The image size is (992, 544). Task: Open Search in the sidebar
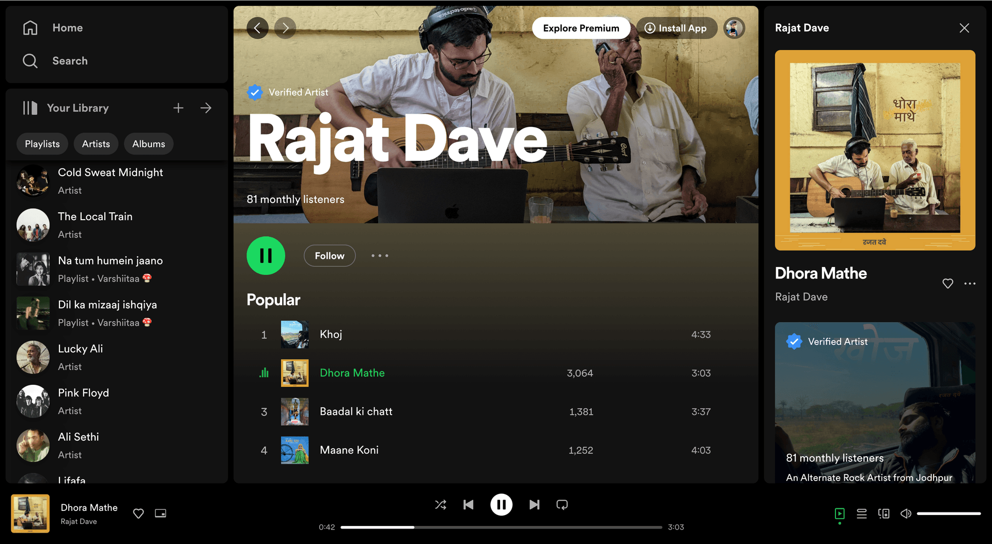55,61
